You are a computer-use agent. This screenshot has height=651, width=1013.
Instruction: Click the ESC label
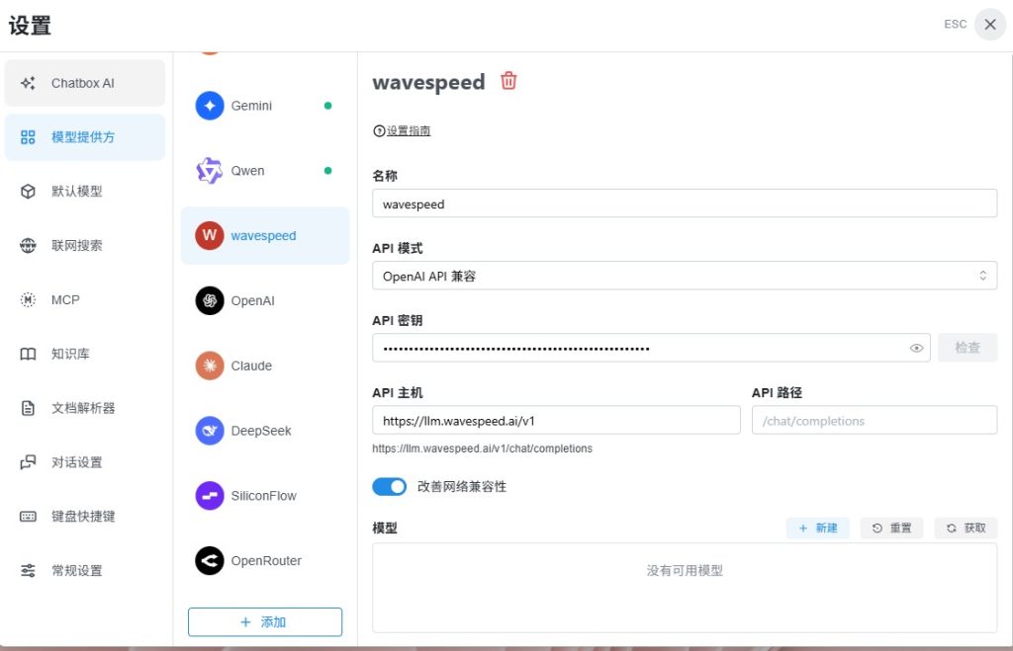(x=955, y=25)
